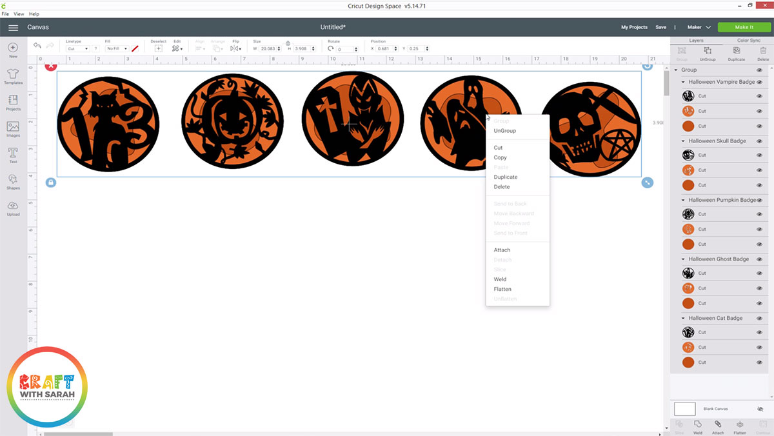Open the Linetype Cut dropdown
Screen dimensions: 774x436
pos(79,48)
